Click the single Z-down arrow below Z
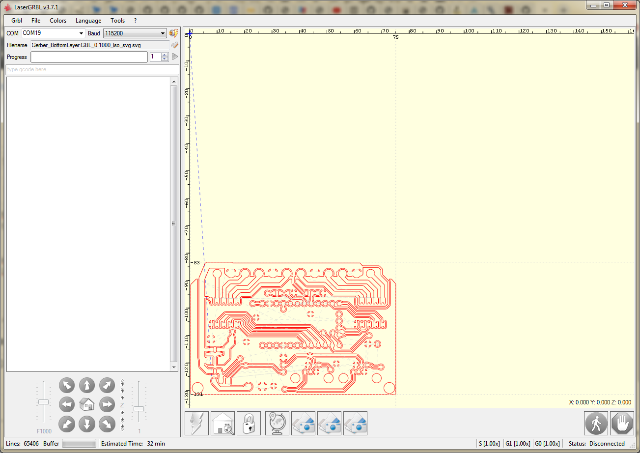Viewport: 640px width, 453px height. point(122,412)
